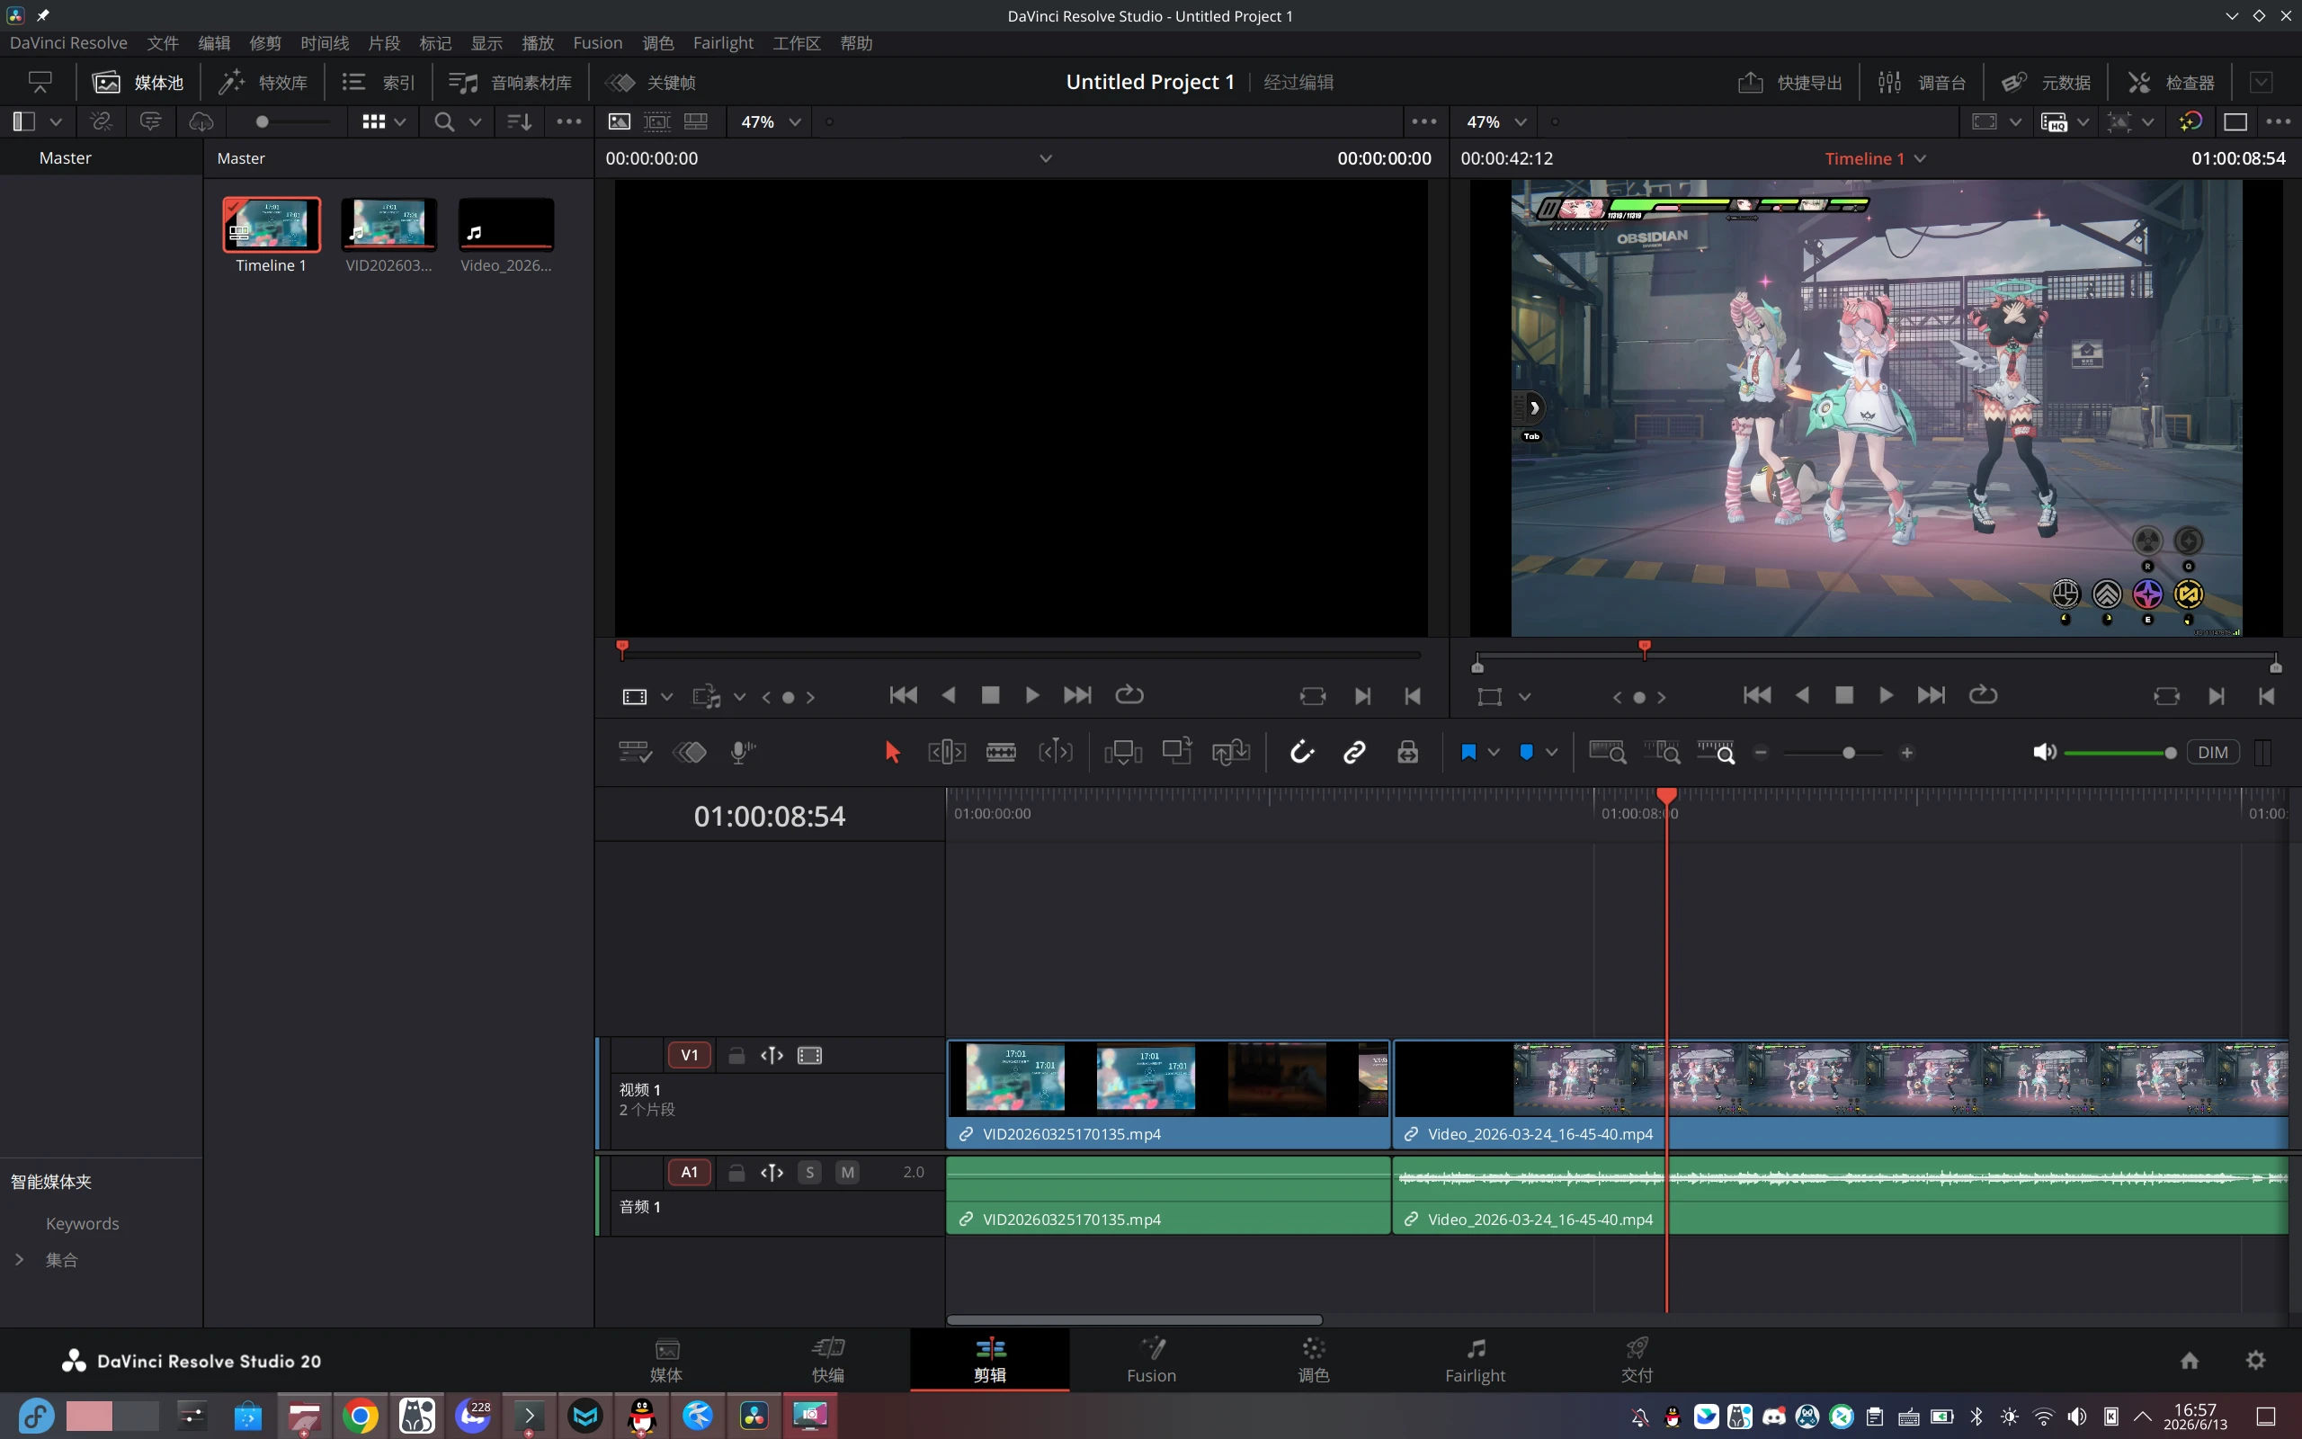
Task: Open the Sound Library panel
Action: click(x=510, y=83)
